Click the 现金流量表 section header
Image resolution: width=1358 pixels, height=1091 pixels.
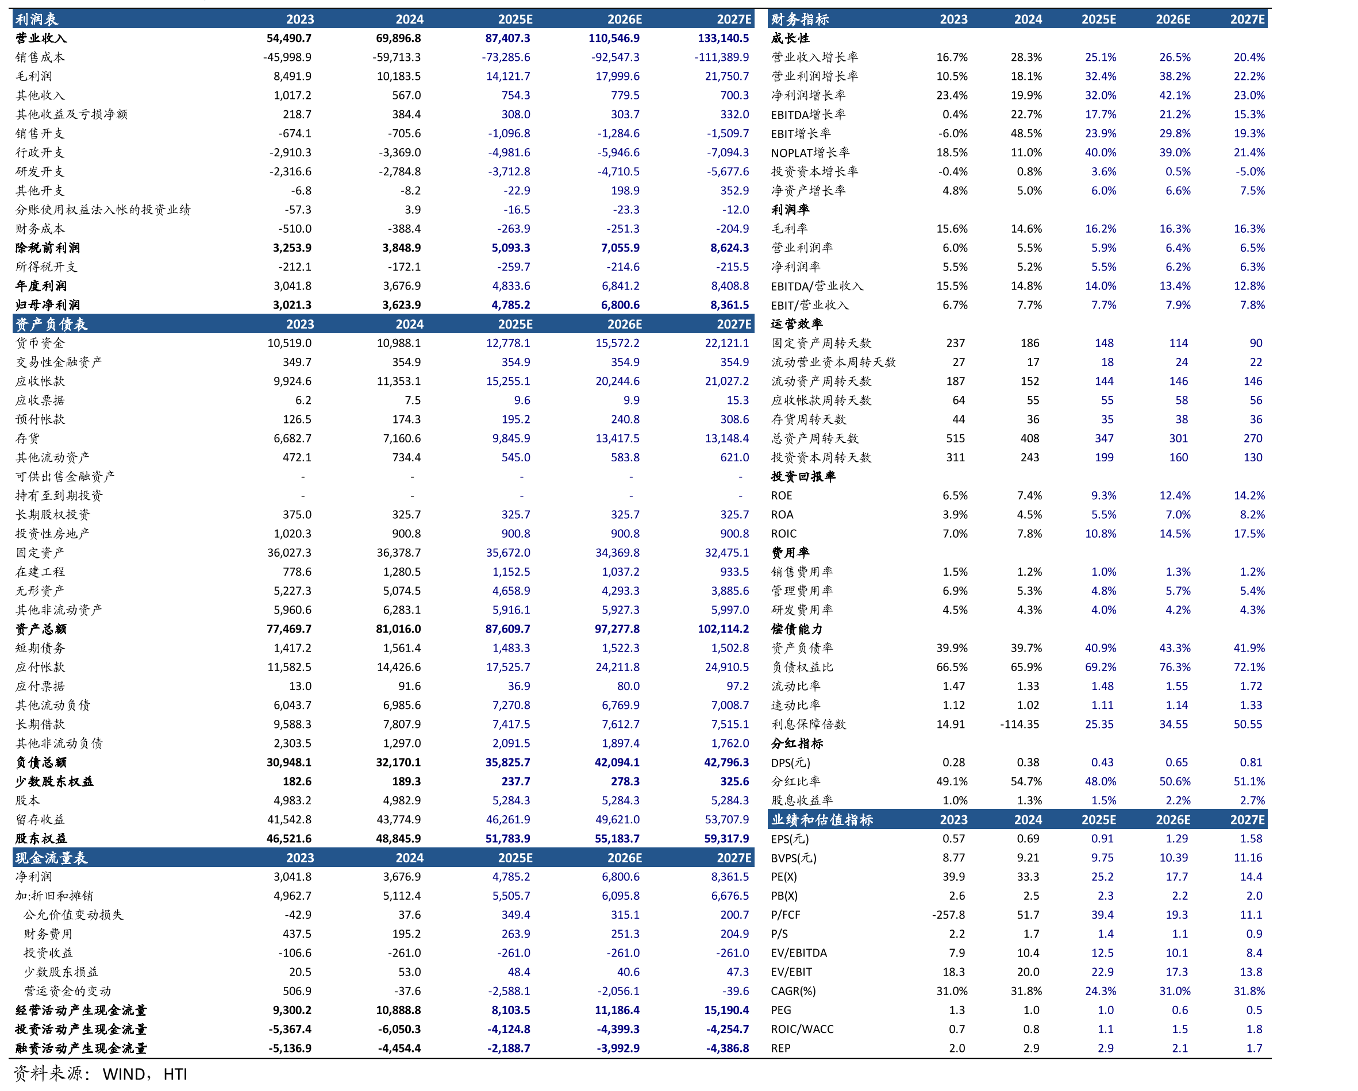pos(52,858)
